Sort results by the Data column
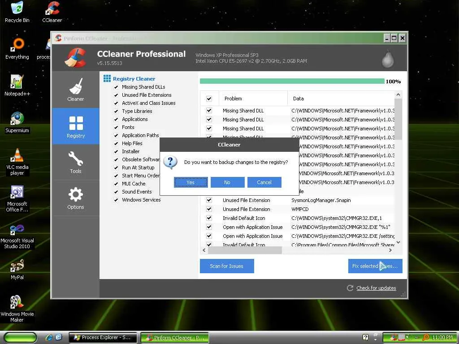Viewport: 459px width, 344px height. (x=341, y=99)
